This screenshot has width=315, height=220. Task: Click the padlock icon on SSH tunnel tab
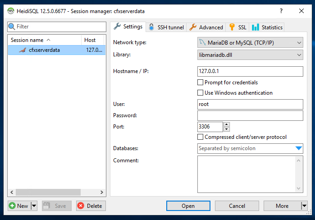(151, 27)
